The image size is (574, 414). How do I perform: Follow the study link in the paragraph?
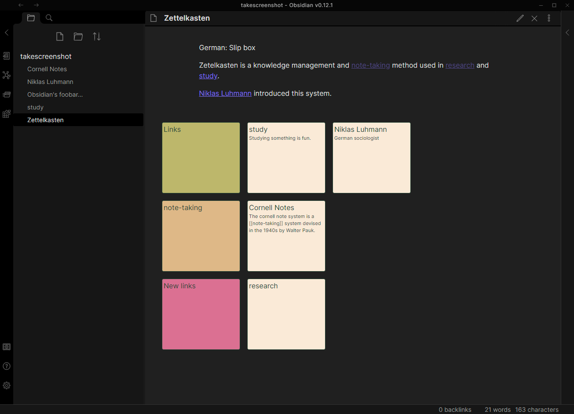point(208,76)
